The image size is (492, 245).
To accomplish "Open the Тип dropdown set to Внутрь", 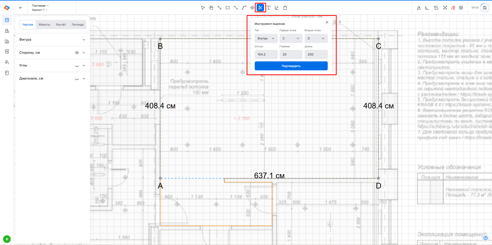I will (266, 38).
